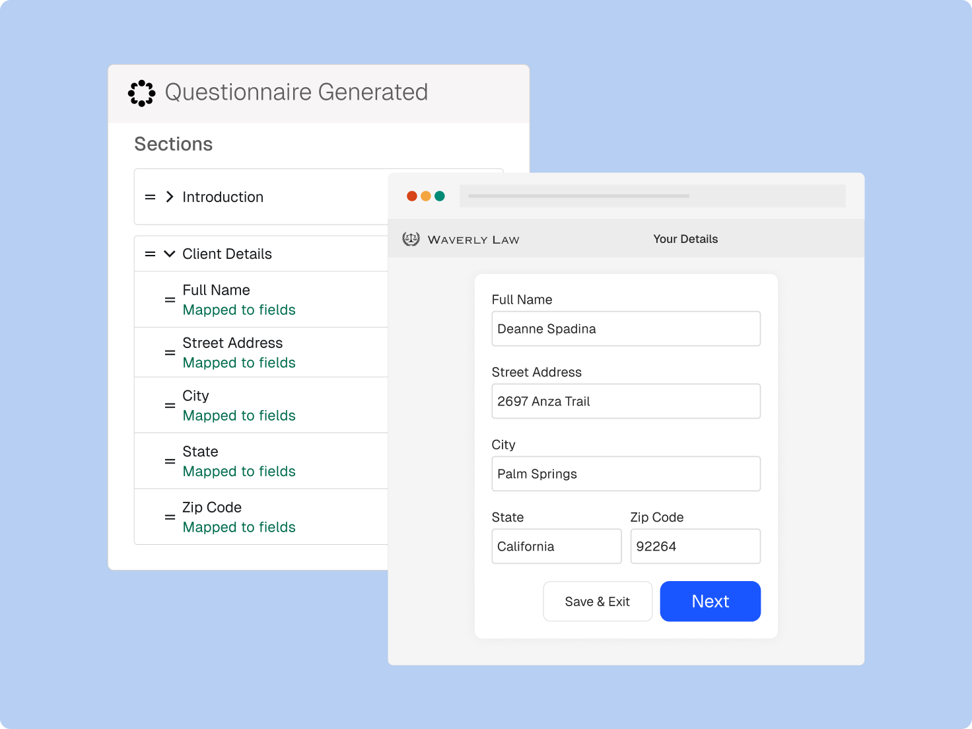Select the Client Details section title

pyautogui.click(x=227, y=254)
